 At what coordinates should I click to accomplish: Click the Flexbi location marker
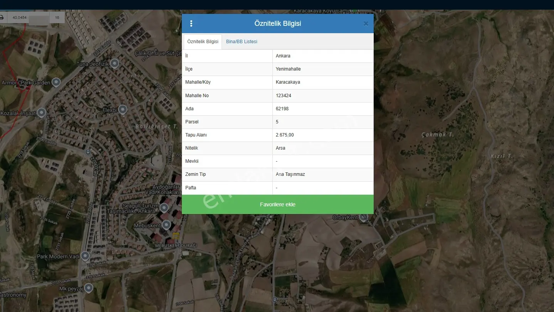click(x=123, y=110)
